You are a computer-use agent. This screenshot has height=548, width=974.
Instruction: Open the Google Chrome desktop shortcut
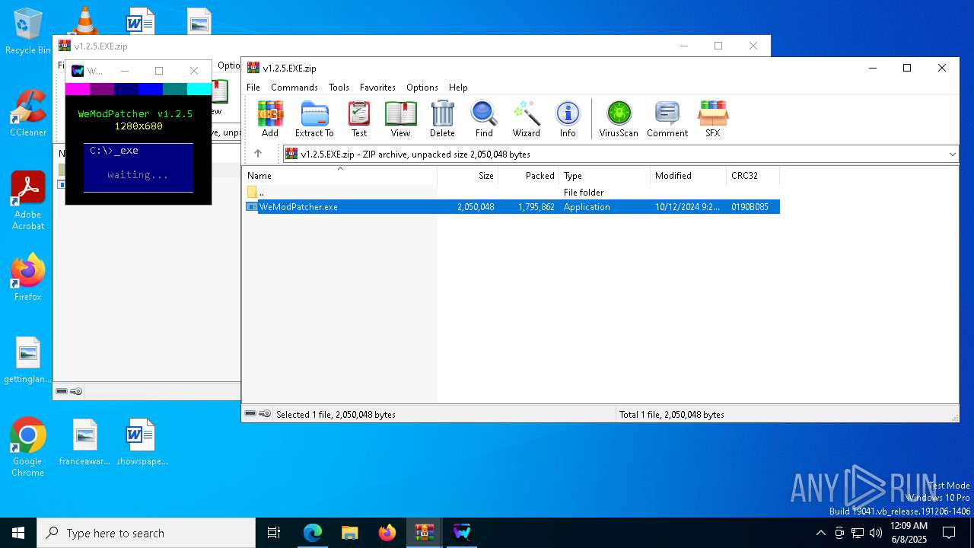tap(27, 448)
